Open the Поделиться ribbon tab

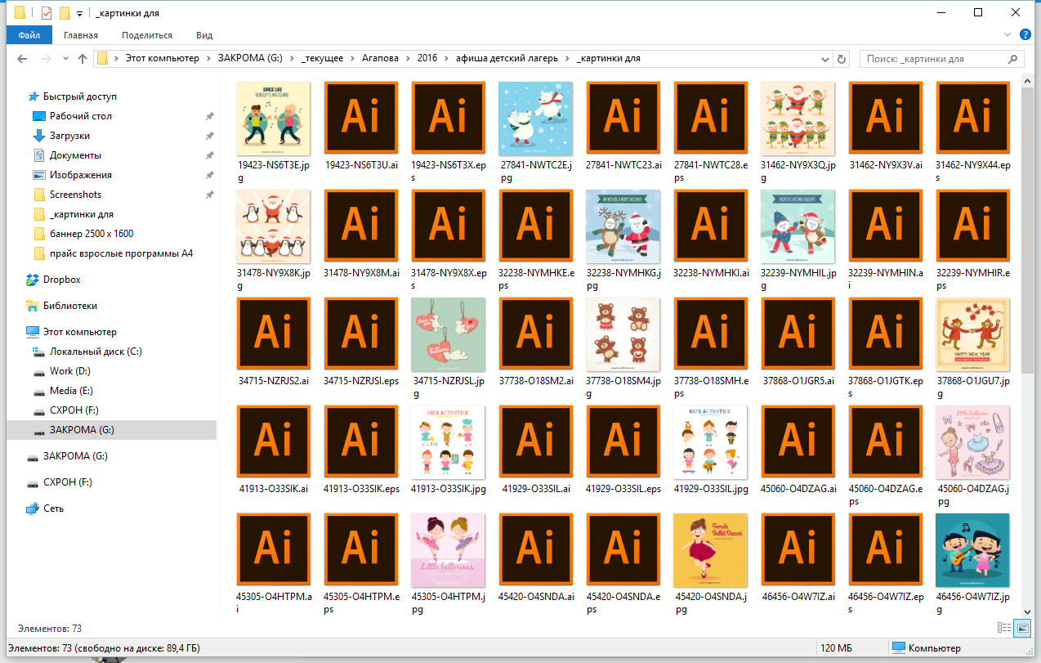(x=147, y=35)
